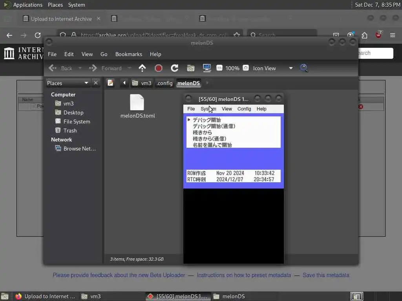Open Firefox hamburger menu
Viewport: 402px width, 301px height.
[393, 35]
